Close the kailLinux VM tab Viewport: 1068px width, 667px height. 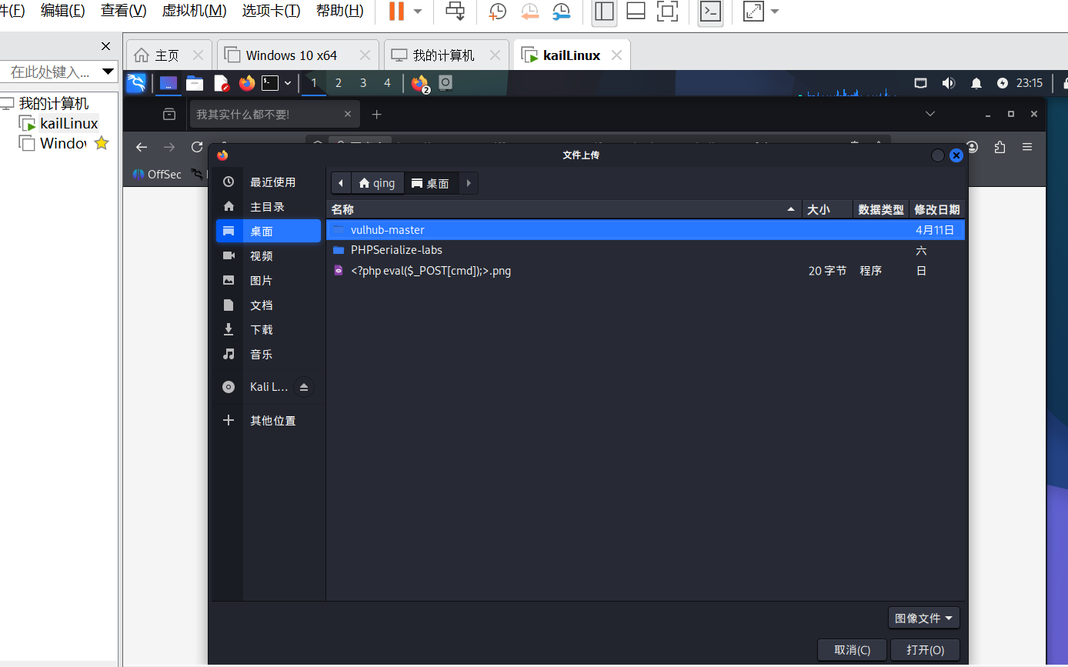point(616,55)
